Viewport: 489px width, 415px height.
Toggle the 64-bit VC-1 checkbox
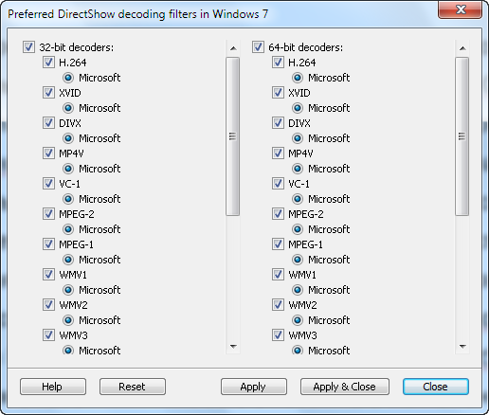pos(278,184)
